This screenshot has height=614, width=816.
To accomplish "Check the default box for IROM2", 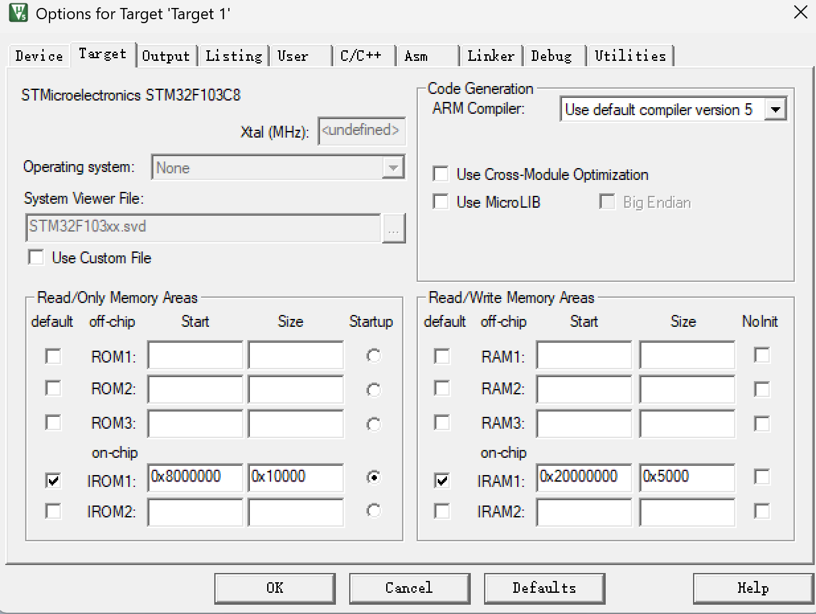I will 53,511.
